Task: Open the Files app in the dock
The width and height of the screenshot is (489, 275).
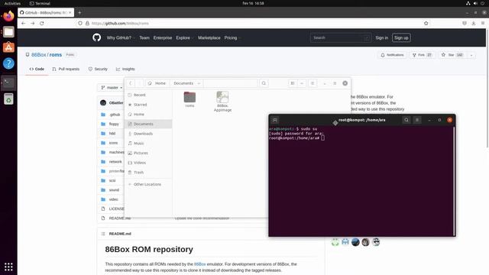Action: pos(8,32)
